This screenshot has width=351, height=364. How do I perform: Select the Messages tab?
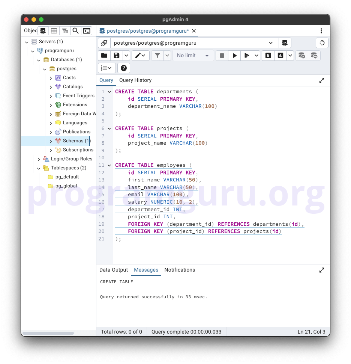[x=146, y=270]
